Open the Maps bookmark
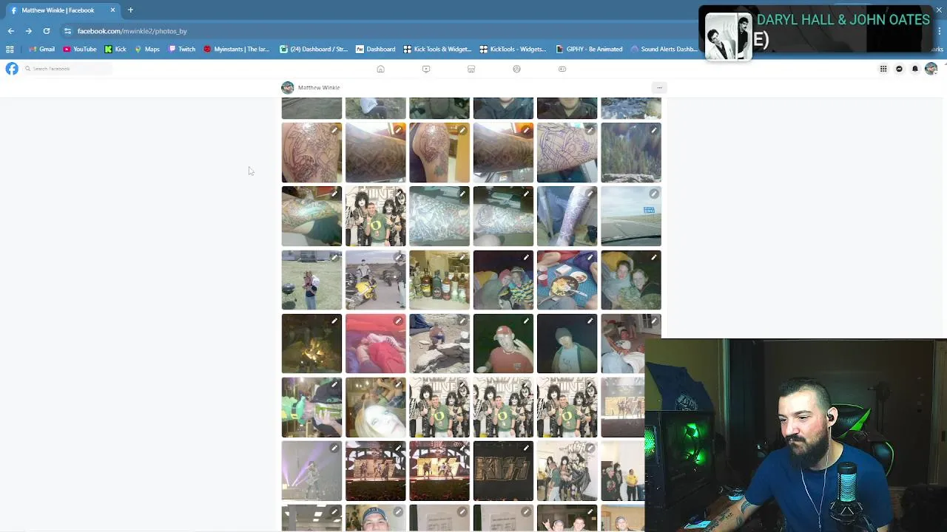The height and width of the screenshot is (532, 947). 147,49
